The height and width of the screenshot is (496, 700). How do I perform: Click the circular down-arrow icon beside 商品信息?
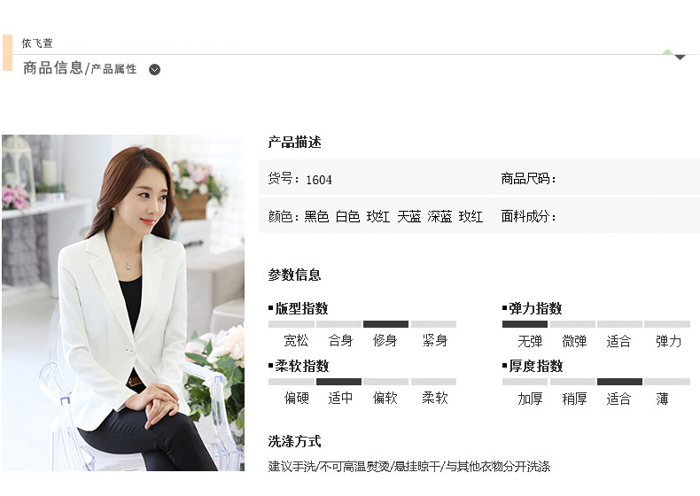[154, 70]
